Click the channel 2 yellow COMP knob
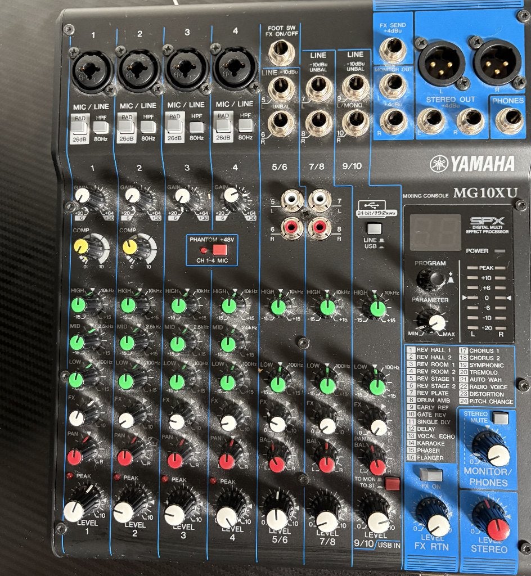This screenshot has height=576, width=531. coord(129,247)
